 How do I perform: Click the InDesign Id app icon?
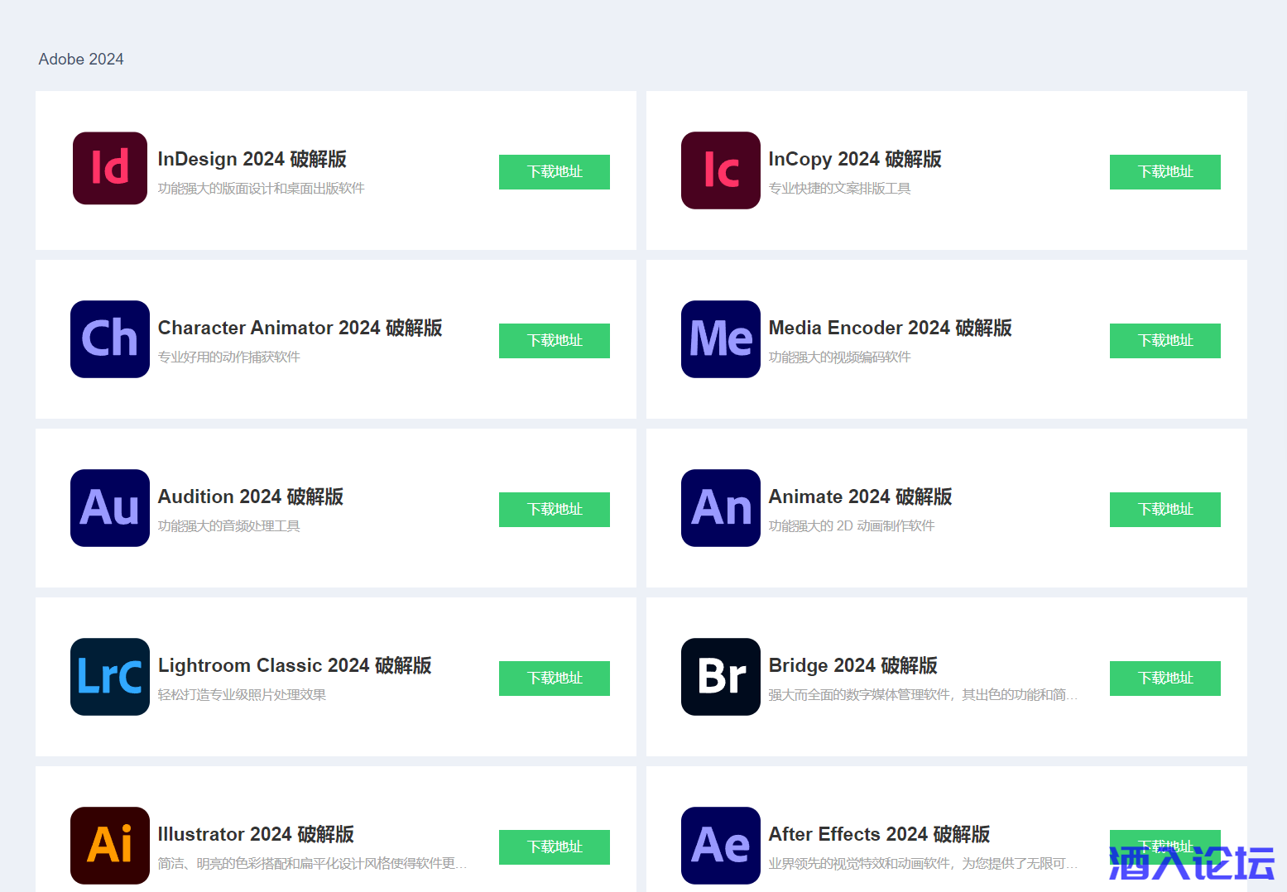pos(110,168)
